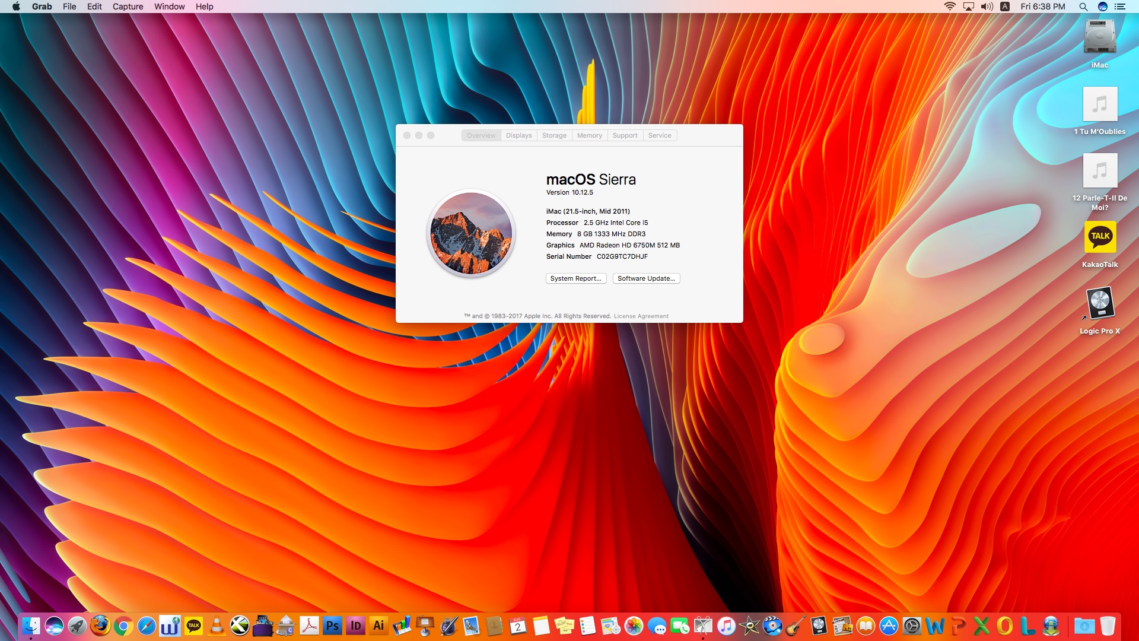
Task: Open iTunes from the Dock
Action: 726,626
